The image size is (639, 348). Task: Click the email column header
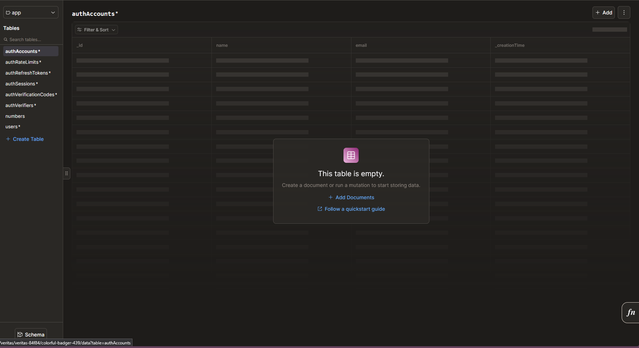421,45
